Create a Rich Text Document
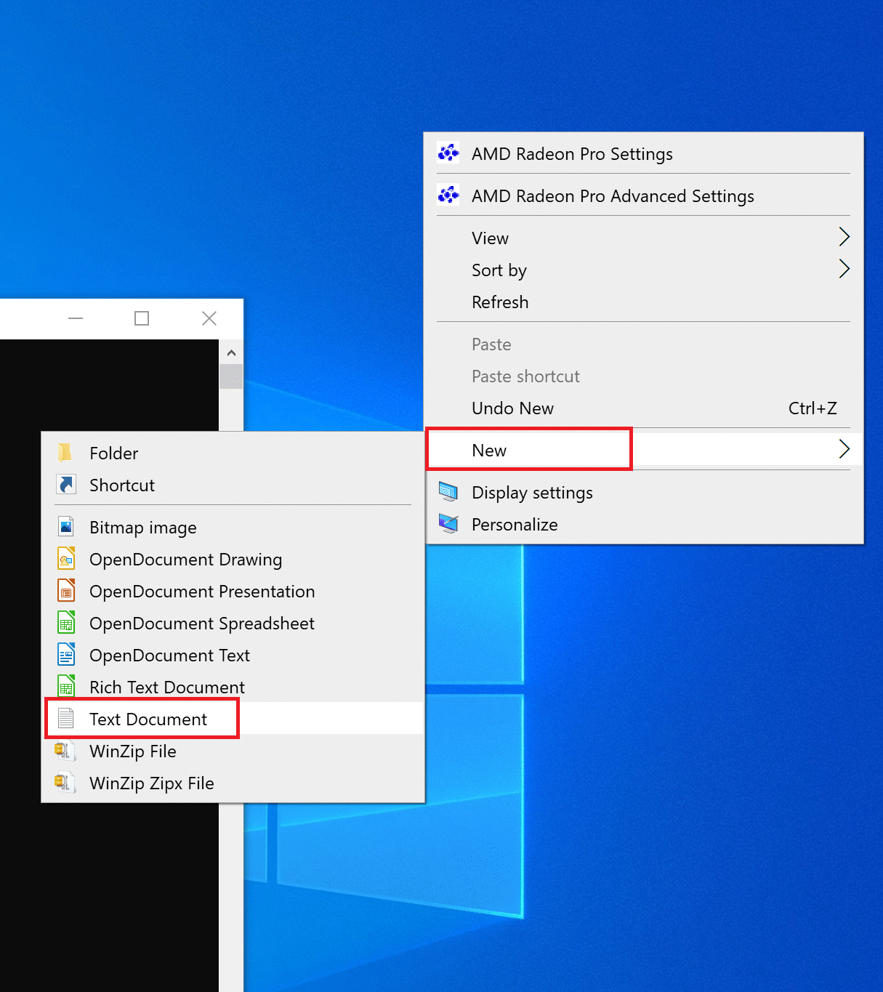Screen dimensions: 883x992 (166, 687)
